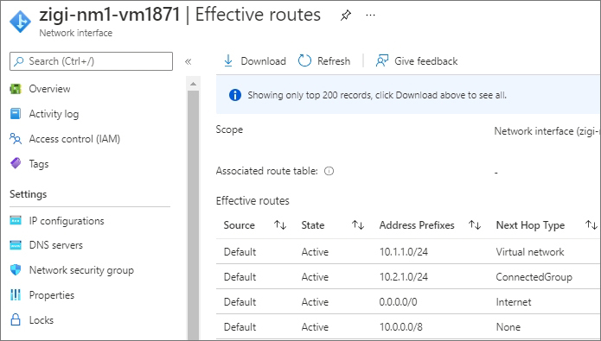Pin the Effective routes blade
The width and height of the screenshot is (601, 341).
pos(345,16)
